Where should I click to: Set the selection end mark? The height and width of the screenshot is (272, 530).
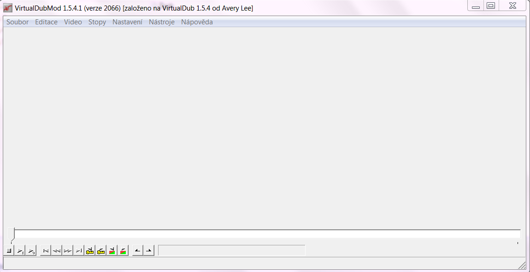[149, 251]
